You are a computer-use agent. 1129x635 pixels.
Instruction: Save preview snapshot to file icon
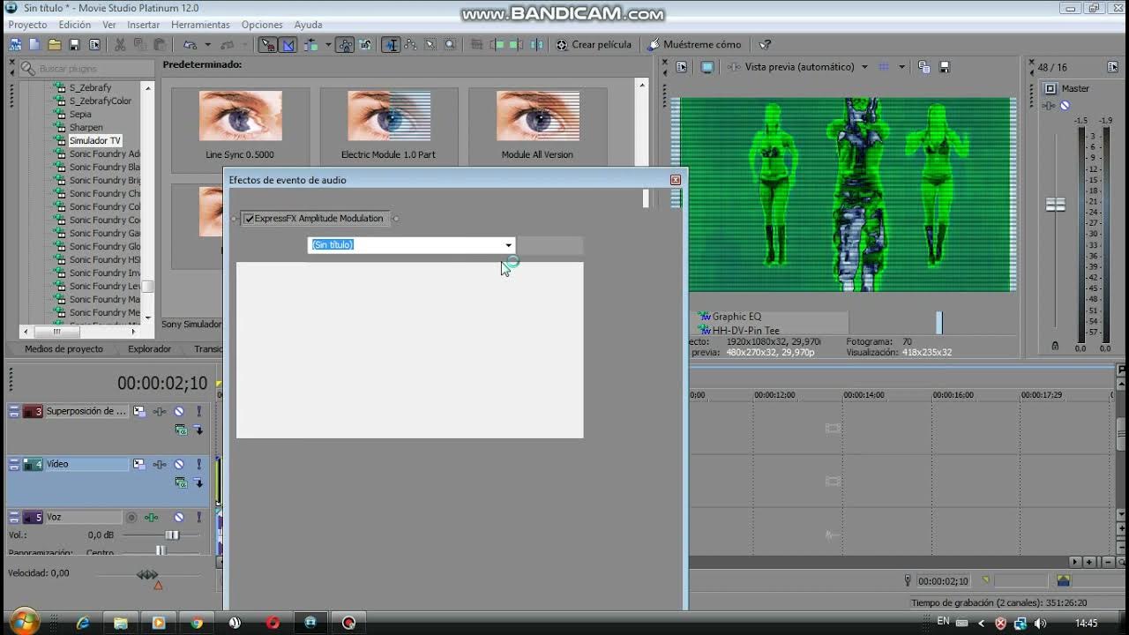click(x=944, y=67)
